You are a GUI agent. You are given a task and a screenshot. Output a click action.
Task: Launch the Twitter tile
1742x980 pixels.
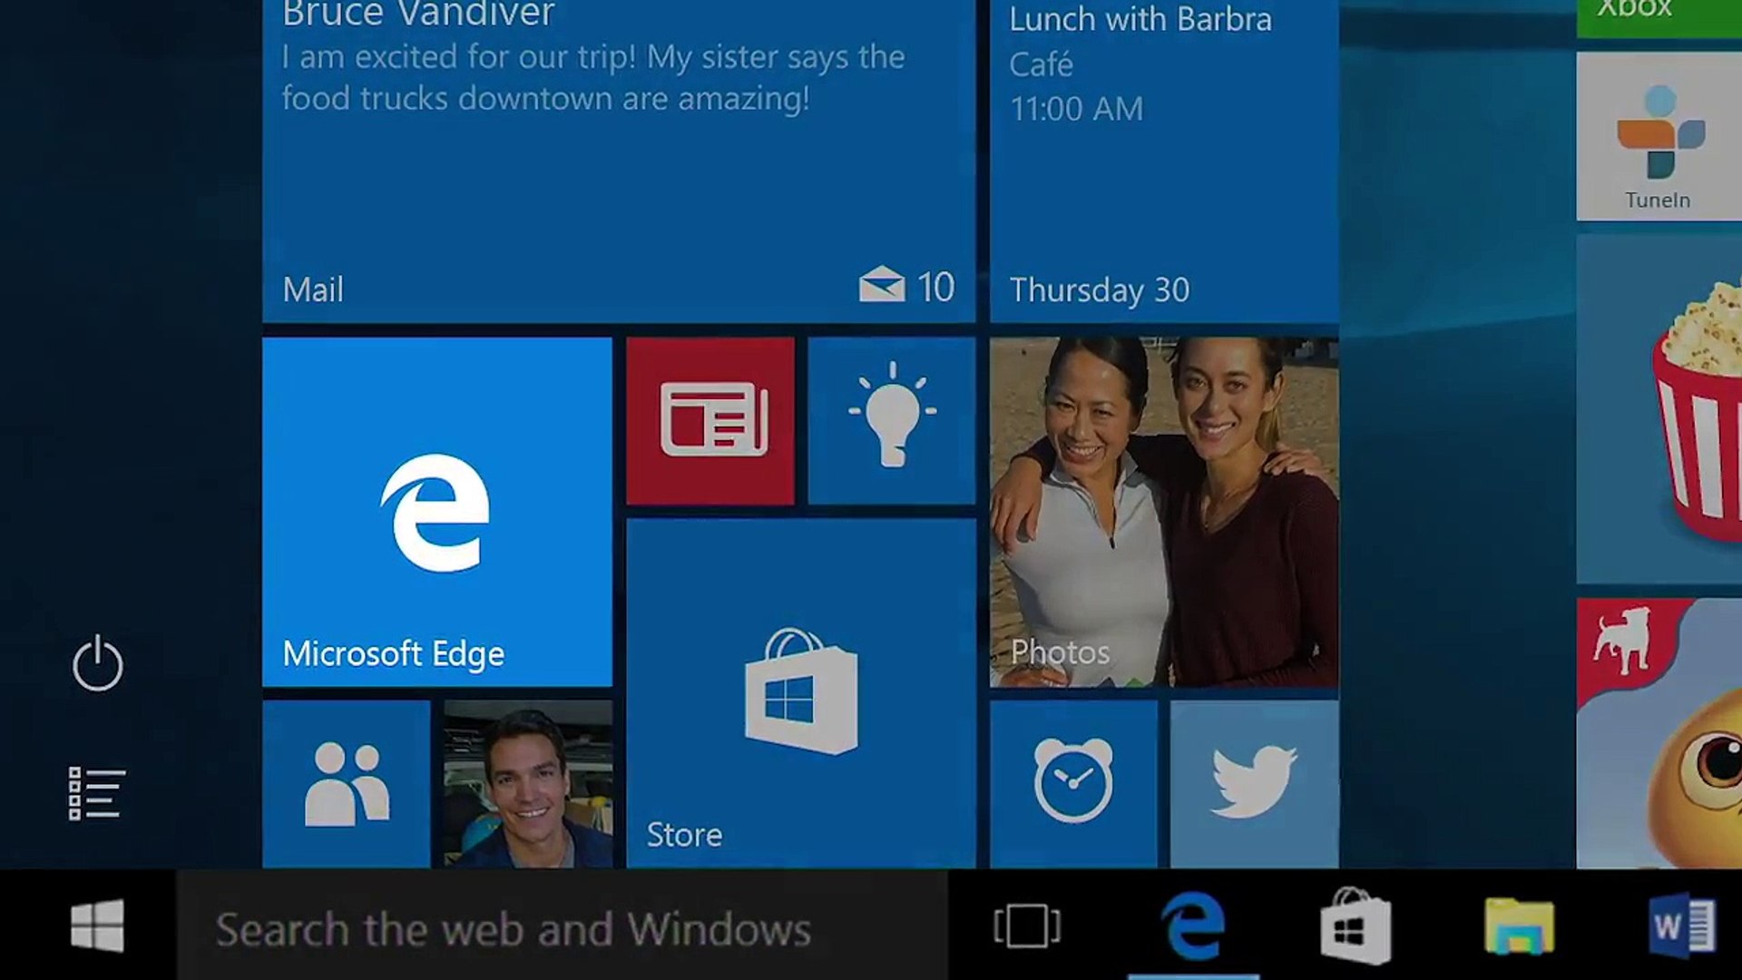pyautogui.click(x=1253, y=783)
